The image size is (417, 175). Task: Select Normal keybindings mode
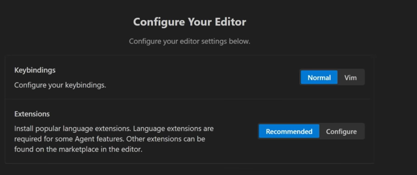click(319, 78)
